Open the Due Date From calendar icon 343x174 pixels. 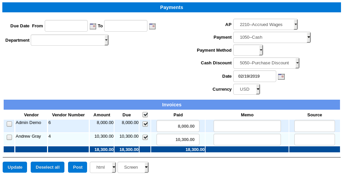tap(93, 26)
